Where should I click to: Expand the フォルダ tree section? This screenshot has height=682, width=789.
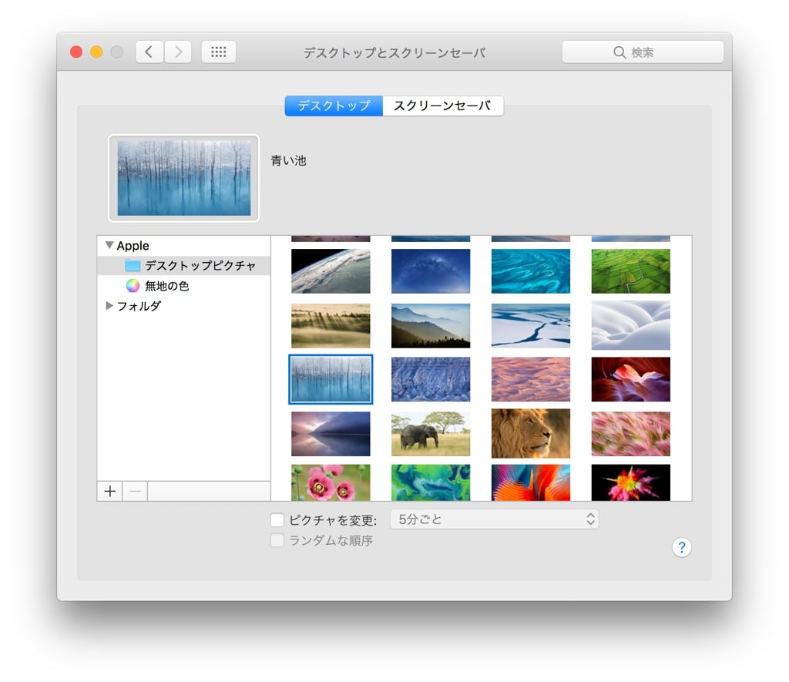point(109,306)
